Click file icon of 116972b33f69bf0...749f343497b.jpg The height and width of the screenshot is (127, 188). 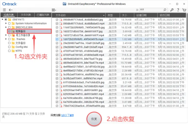tap(61, 28)
